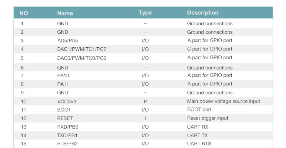Select the AD5/PA5 pin name cell
This screenshot has width=286, height=148.
pos(68,41)
